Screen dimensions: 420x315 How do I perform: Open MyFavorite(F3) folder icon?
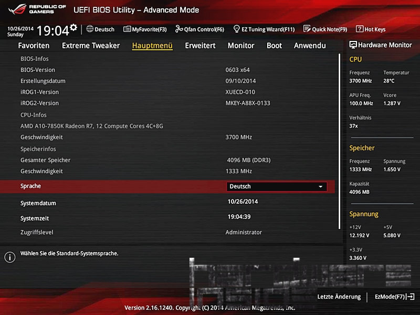click(x=127, y=29)
